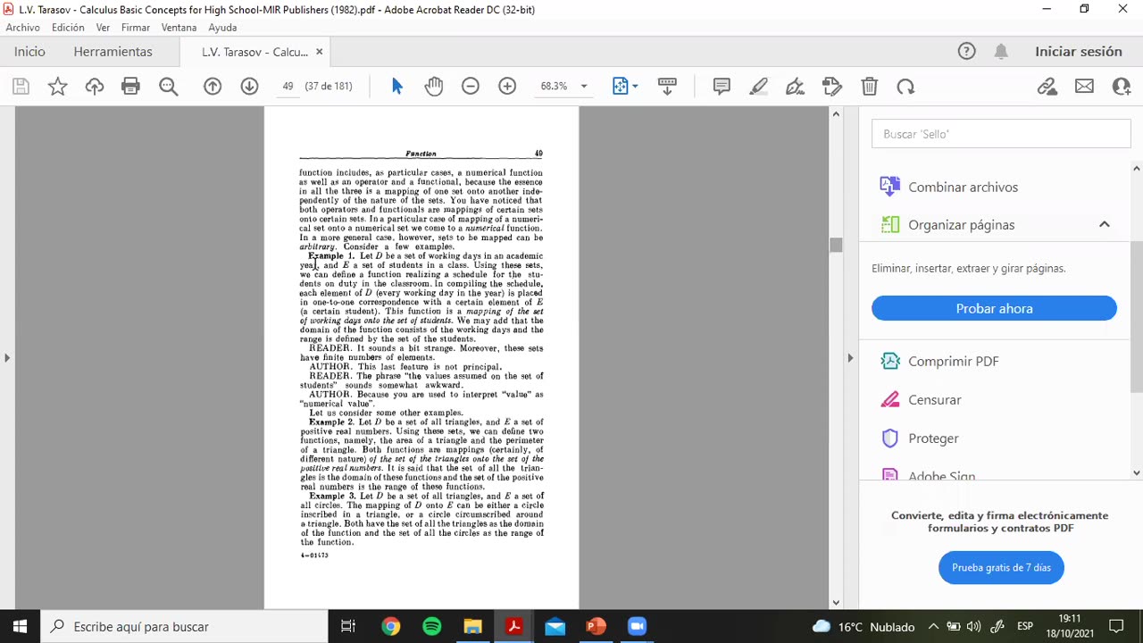
Task: Open the Edición menu
Action: coord(68,28)
